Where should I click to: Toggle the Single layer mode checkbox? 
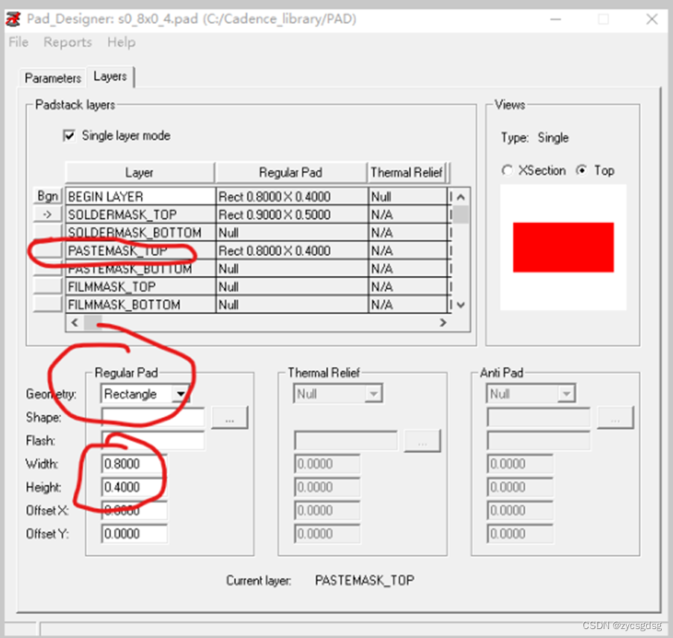click(x=69, y=136)
